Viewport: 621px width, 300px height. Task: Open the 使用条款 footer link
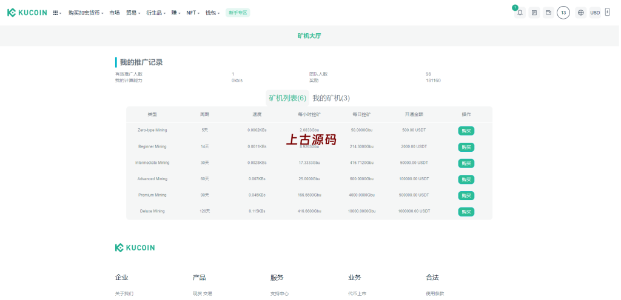(x=435, y=294)
